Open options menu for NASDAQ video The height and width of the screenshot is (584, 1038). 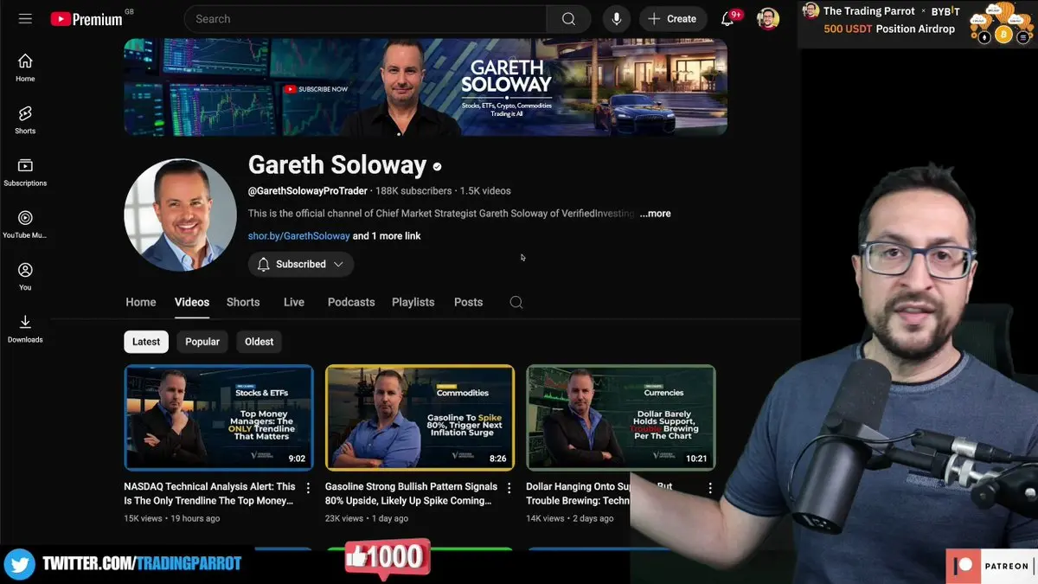(308, 489)
